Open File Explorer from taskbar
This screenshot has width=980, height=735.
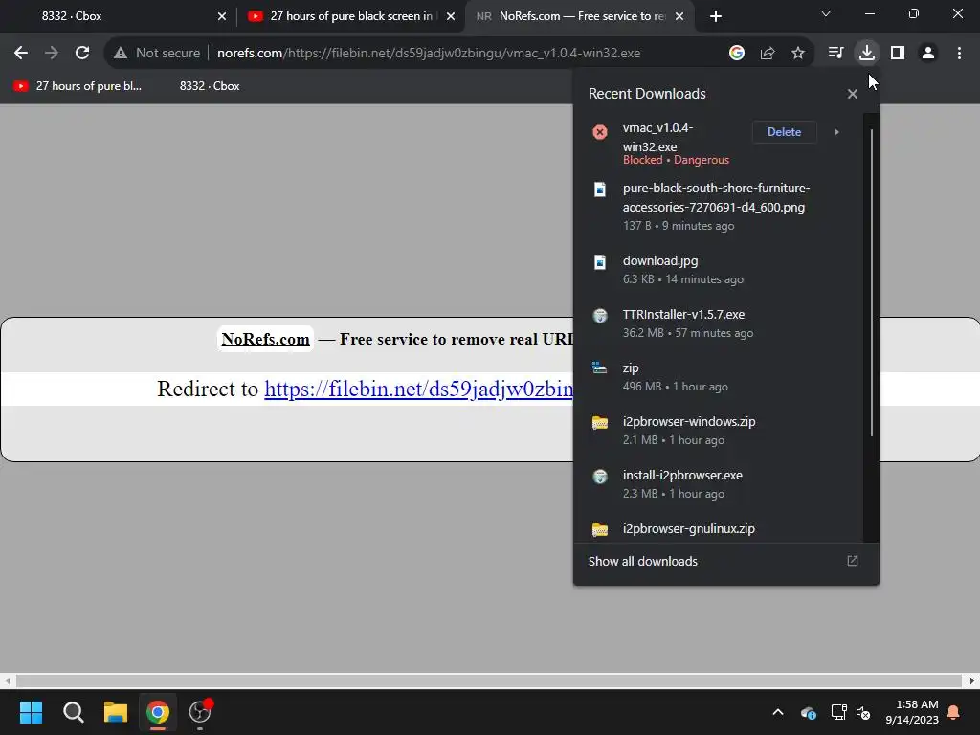click(x=116, y=712)
